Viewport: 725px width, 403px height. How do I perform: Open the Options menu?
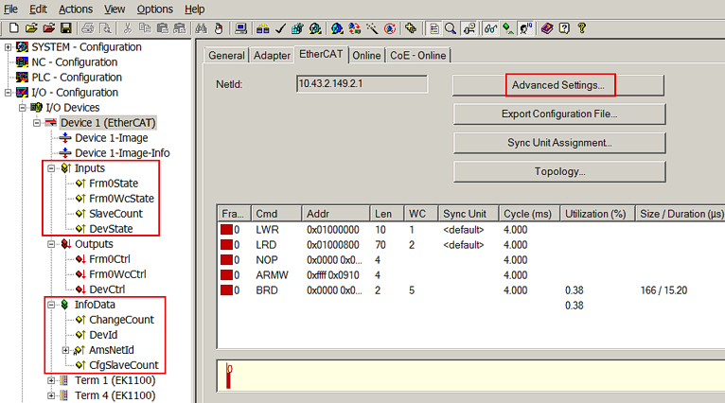pyautogui.click(x=155, y=9)
